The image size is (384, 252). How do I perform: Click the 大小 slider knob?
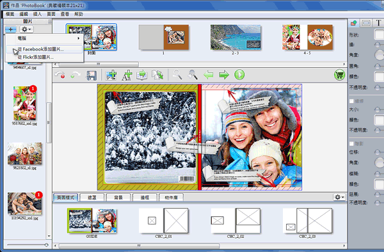point(378,109)
